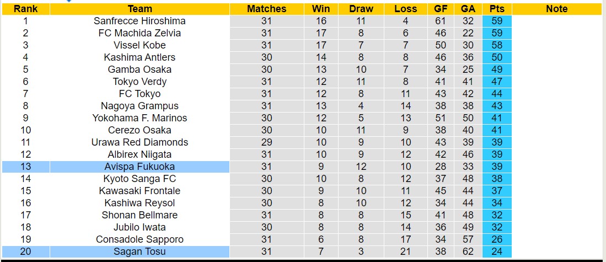Click the 59 points cell for Hiroshima
Image resolution: width=606 pixels, height=262 pixels.
point(496,21)
